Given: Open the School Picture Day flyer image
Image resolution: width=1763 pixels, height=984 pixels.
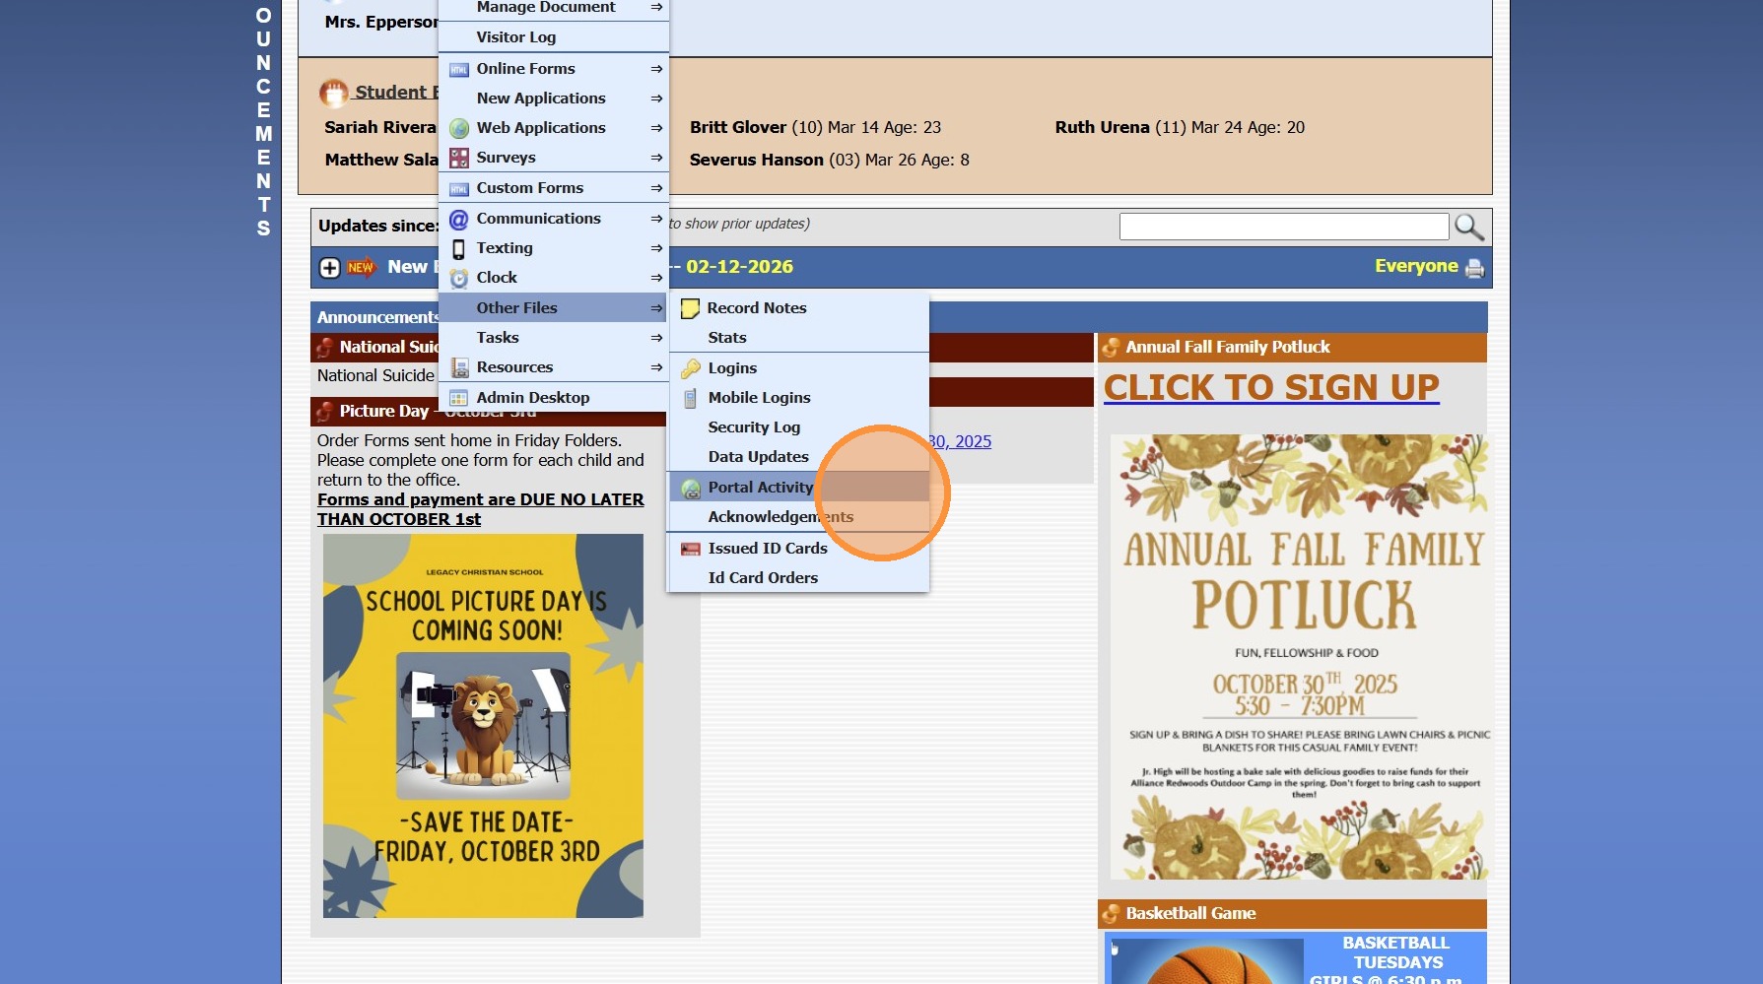Looking at the screenshot, I should click(x=483, y=726).
